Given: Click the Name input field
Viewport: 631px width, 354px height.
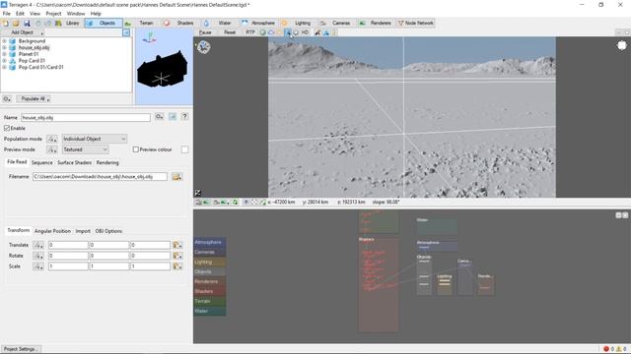Looking at the screenshot, I should (x=86, y=118).
